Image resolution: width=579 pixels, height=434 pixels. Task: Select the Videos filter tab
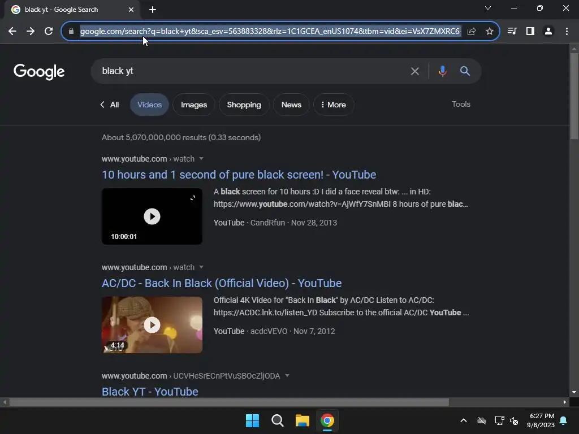[149, 105]
